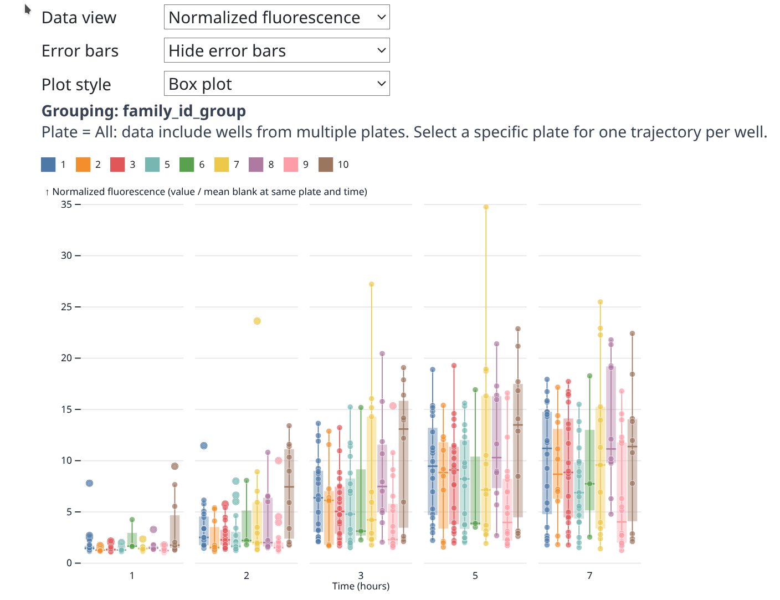Click the blue outlier point at hour 1

(89, 484)
